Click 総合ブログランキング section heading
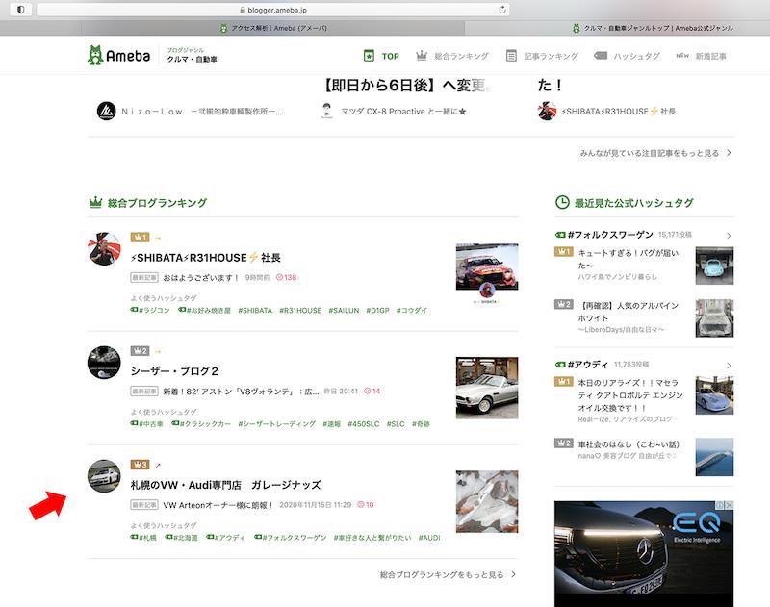This screenshot has width=770, height=607. tap(157, 203)
